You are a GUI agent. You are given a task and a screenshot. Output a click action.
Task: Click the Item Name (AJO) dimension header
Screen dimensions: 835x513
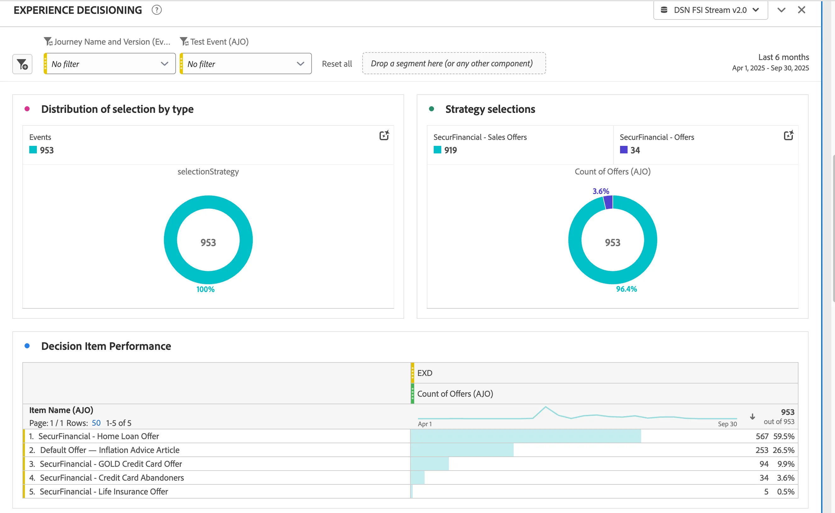coord(61,410)
